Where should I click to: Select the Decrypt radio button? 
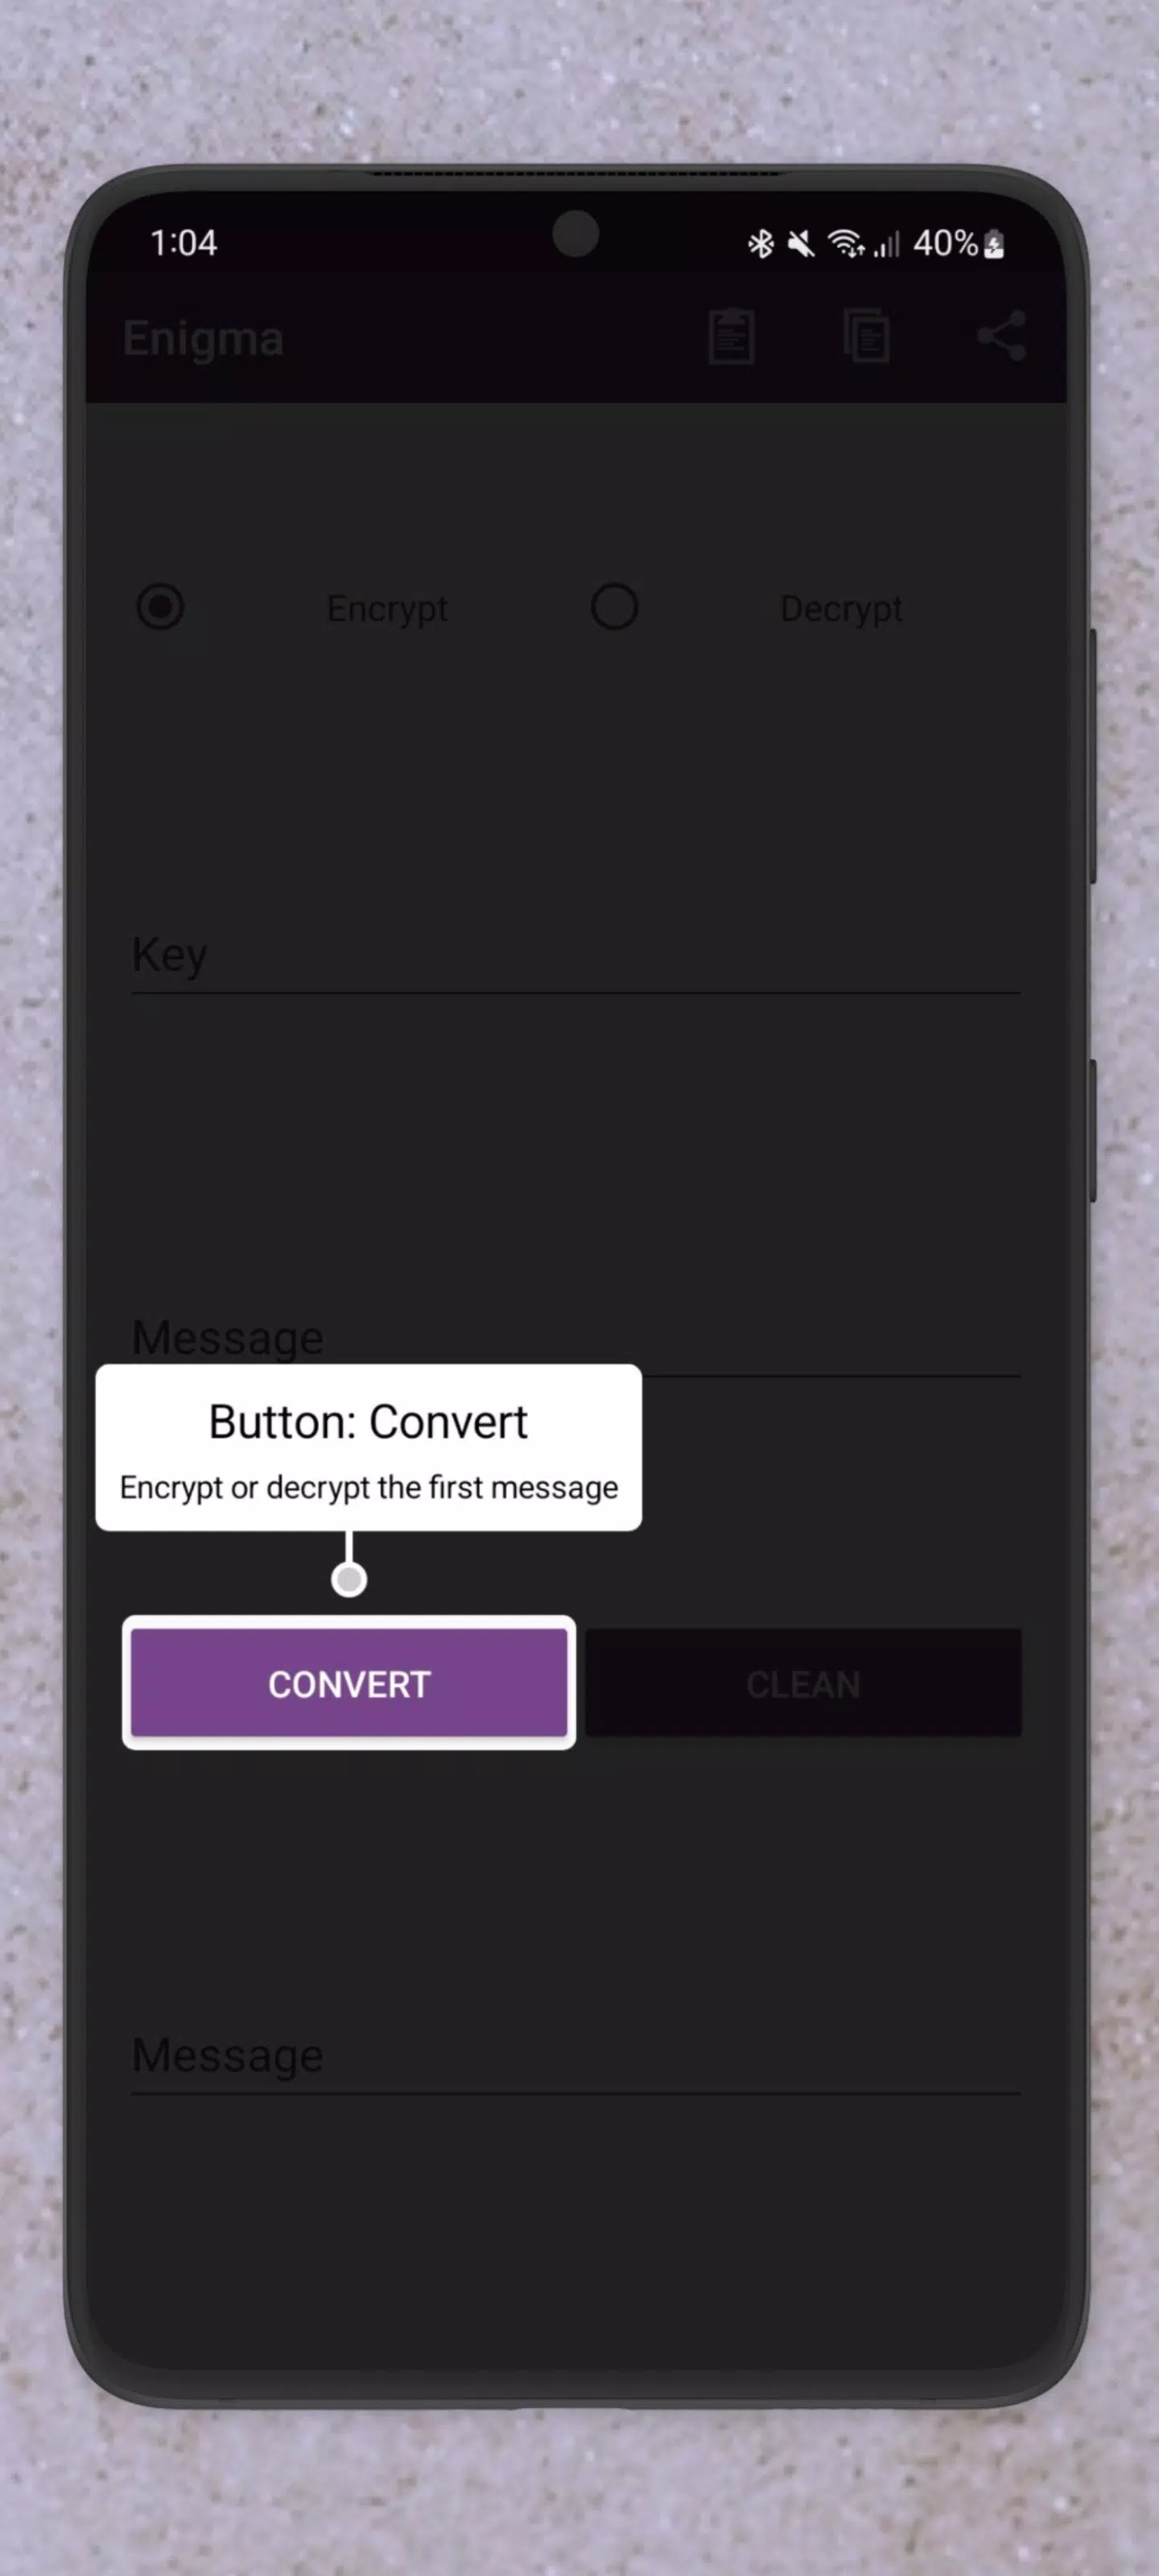coord(614,607)
